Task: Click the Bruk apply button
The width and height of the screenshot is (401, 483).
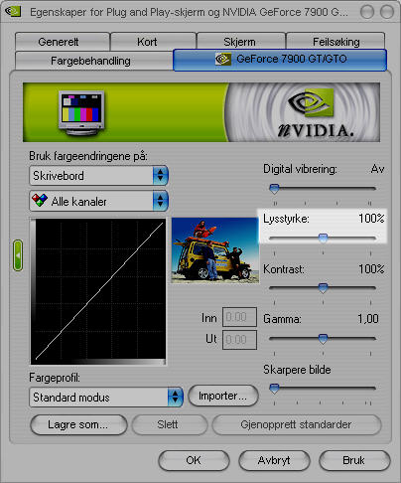Action: (354, 460)
